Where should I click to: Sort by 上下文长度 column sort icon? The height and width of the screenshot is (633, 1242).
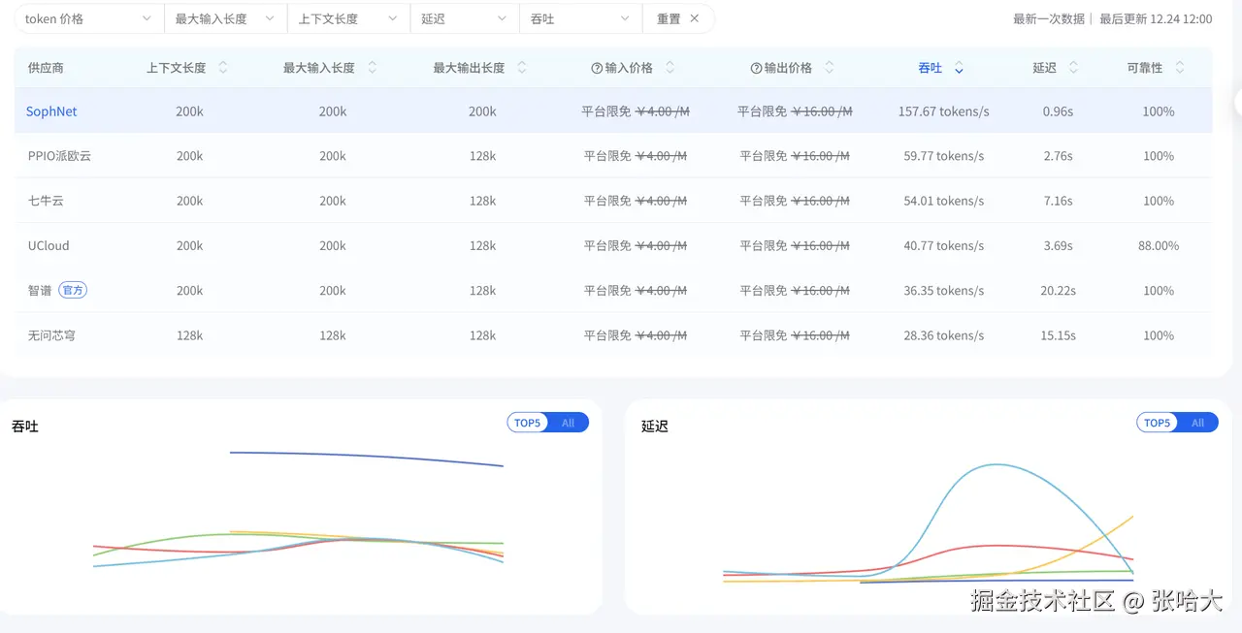coord(223,68)
